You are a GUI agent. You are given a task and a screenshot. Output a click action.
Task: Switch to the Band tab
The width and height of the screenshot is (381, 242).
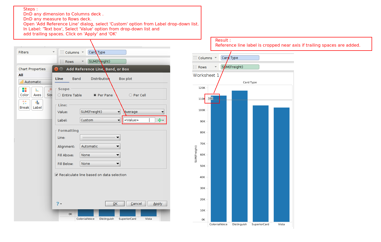pyautogui.click(x=77, y=79)
